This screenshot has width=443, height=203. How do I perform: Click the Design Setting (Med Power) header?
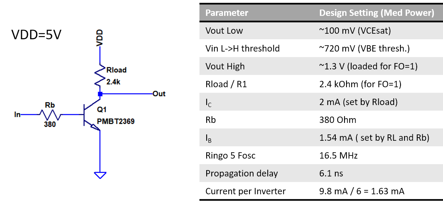pyautogui.click(x=376, y=13)
